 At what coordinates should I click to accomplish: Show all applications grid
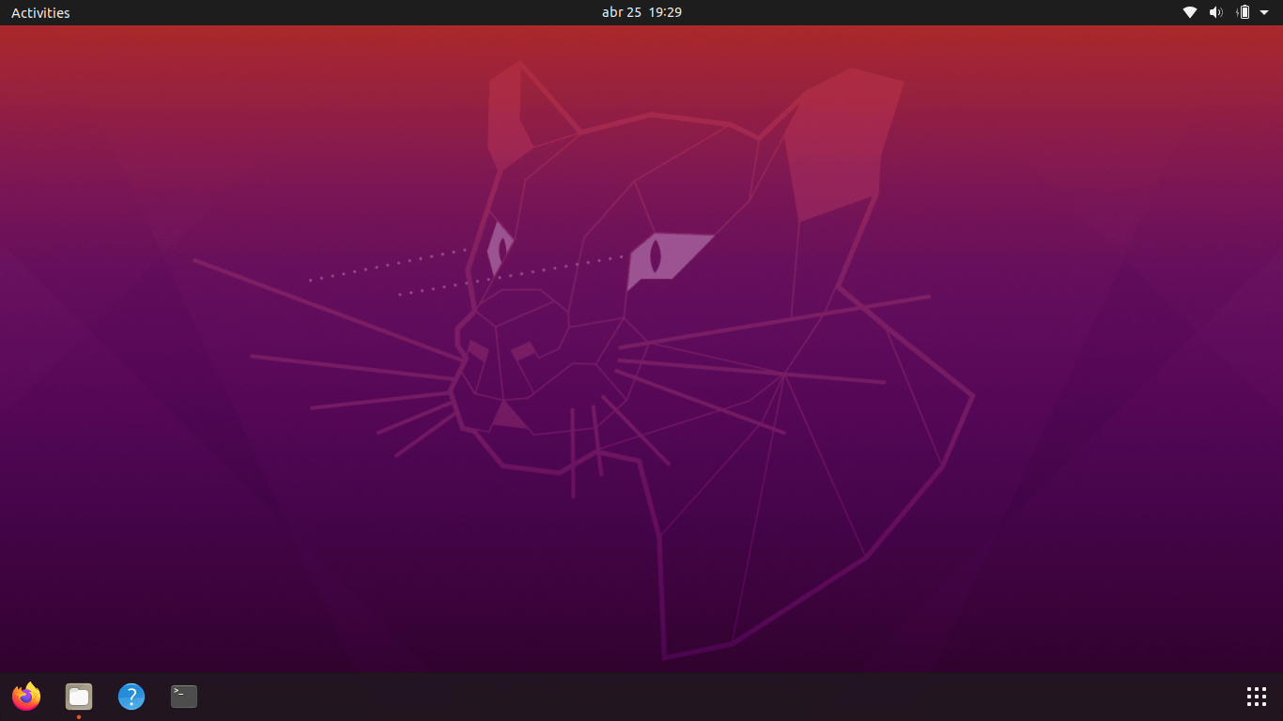click(1257, 697)
